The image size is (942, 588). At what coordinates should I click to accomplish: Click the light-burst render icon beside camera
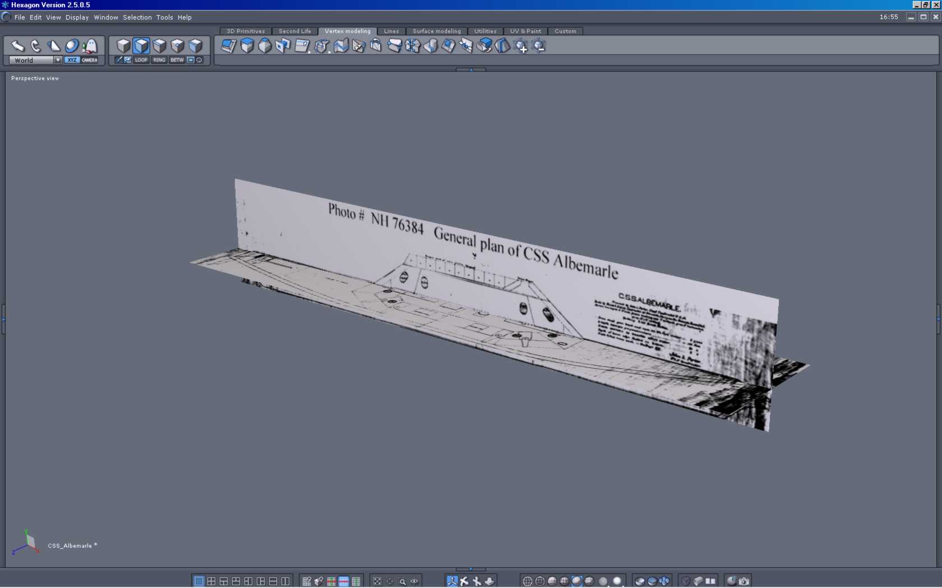(732, 581)
